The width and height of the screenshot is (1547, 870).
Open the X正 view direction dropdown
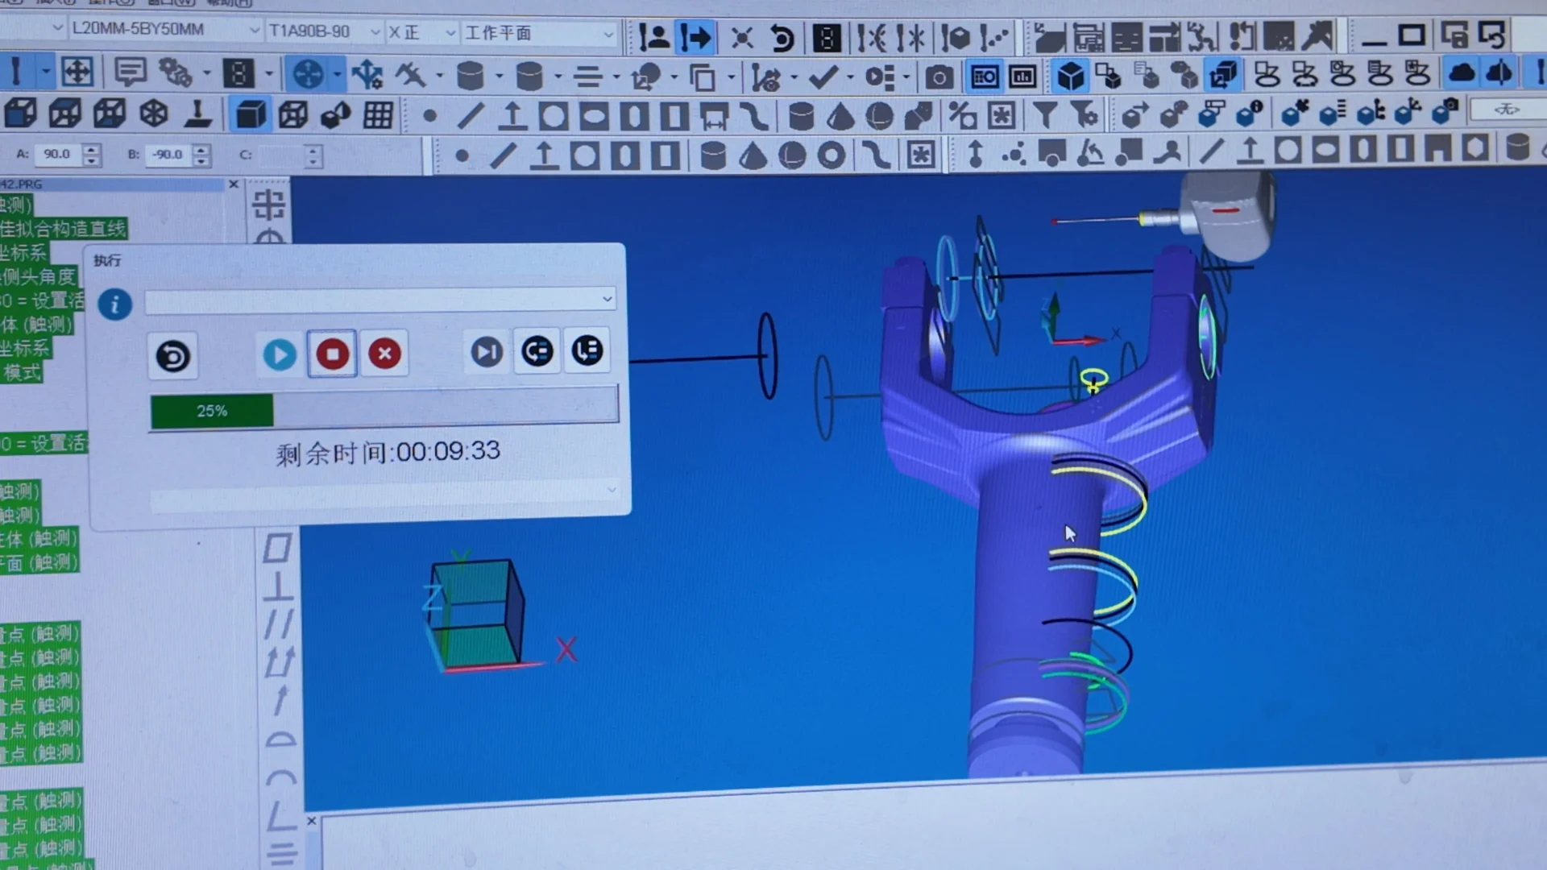point(421,32)
